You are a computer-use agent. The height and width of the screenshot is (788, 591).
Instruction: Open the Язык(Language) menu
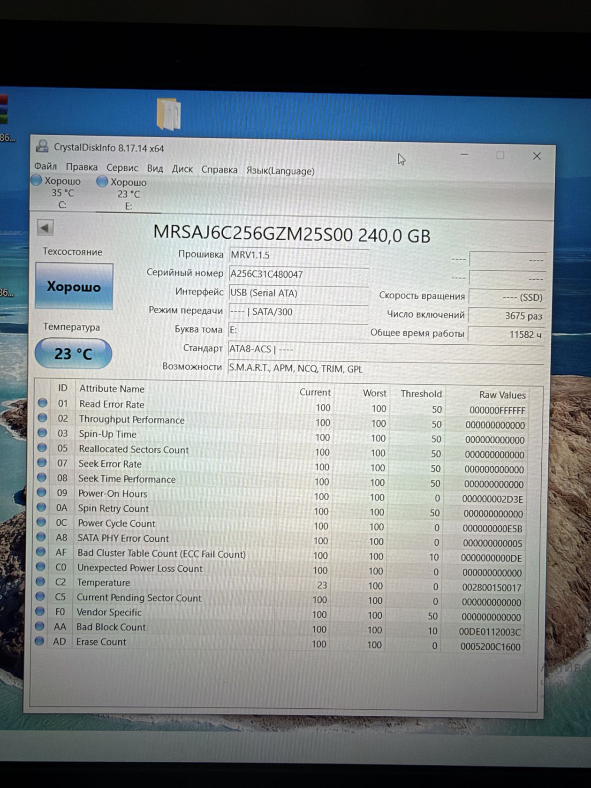pos(280,171)
